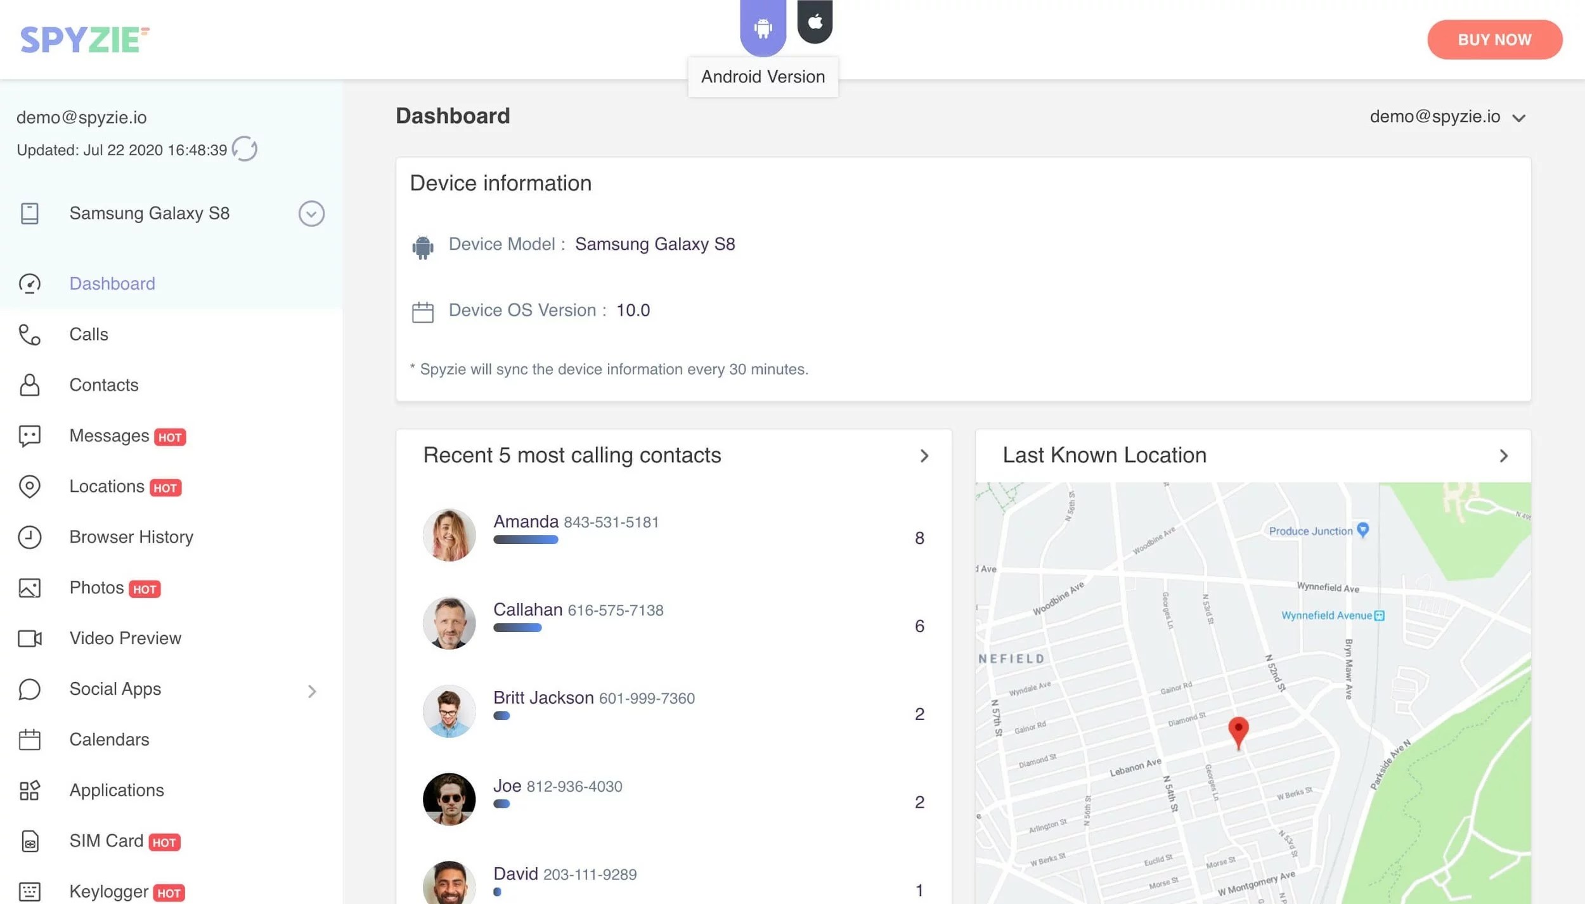Click the Applications grid icon

tap(29, 791)
